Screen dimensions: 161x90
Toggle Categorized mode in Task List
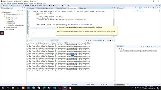[x=140, y=8]
